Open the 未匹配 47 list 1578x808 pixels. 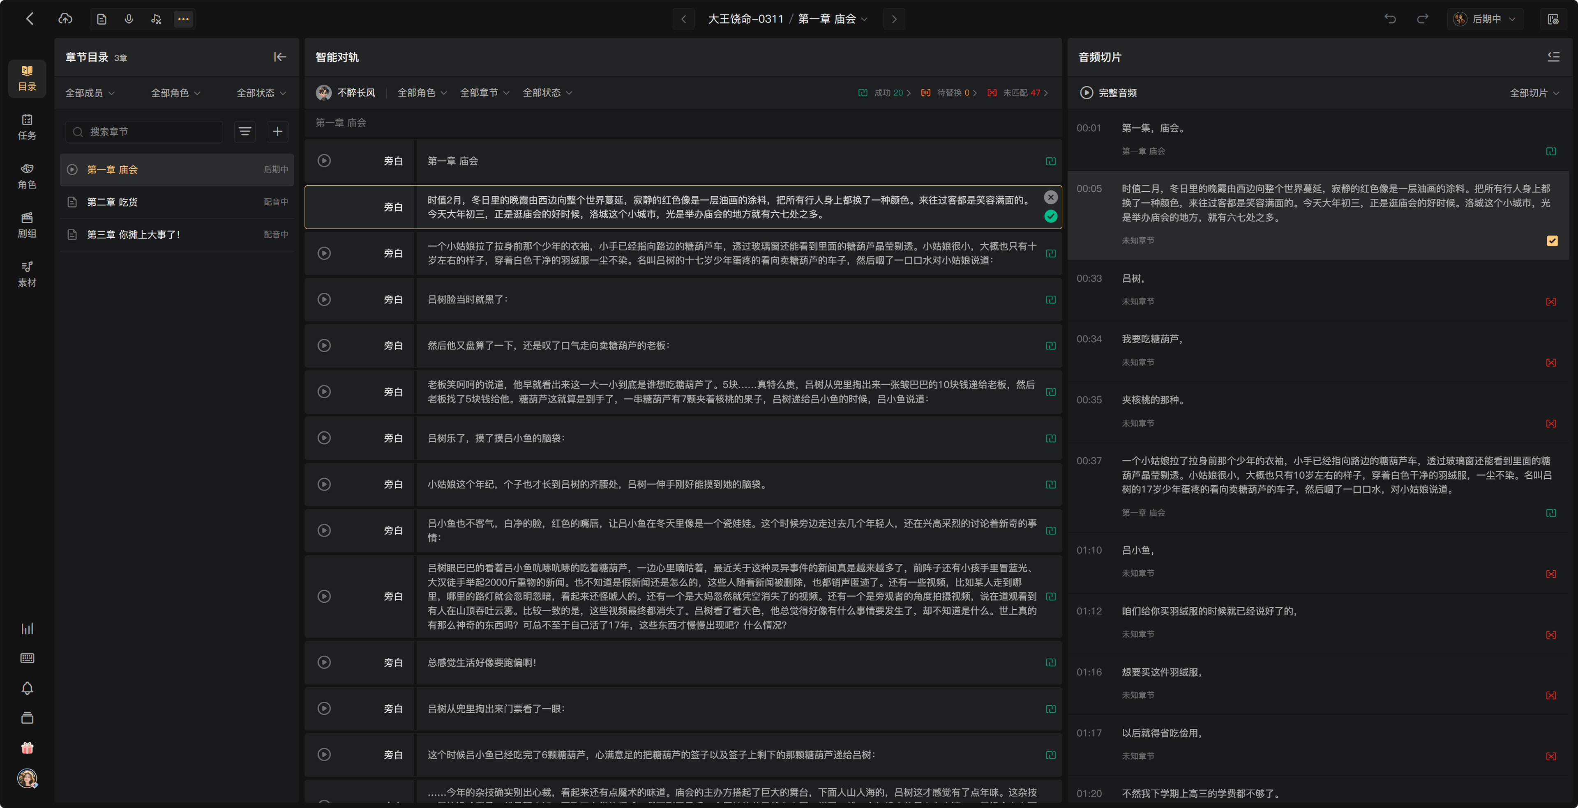(1017, 93)
